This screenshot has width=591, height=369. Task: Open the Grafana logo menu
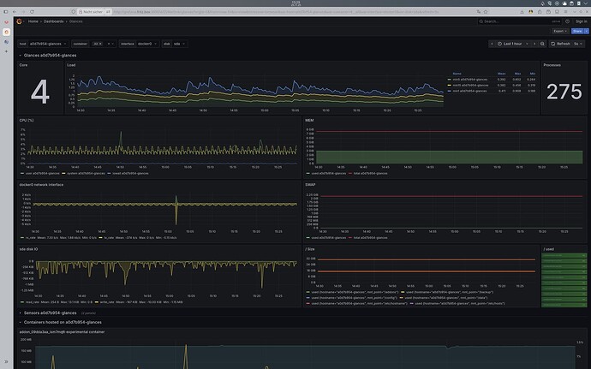(19, 21)
